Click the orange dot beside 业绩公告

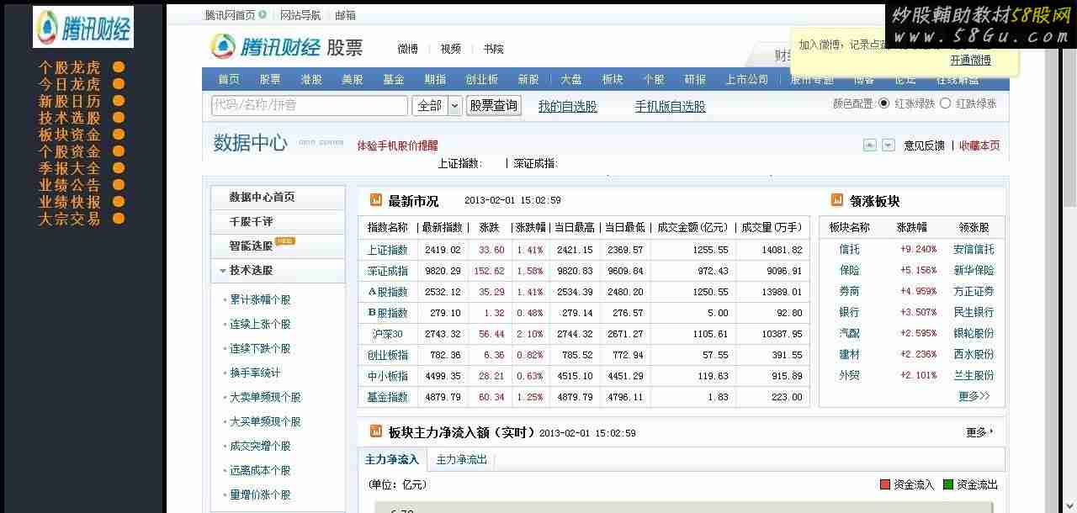(119, 185)
